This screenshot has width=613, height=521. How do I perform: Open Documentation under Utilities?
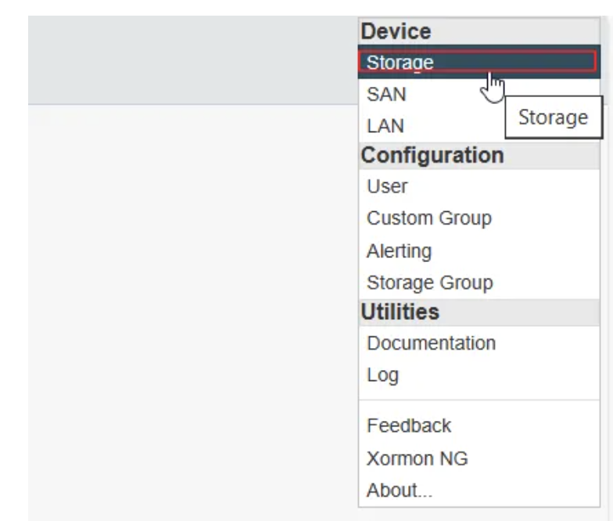pyautogui.click(x=479, y=343)
